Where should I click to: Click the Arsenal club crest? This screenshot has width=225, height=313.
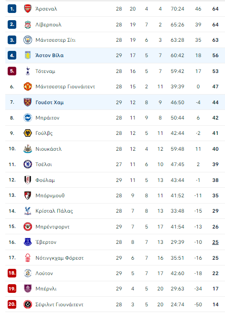coord(28,9)
